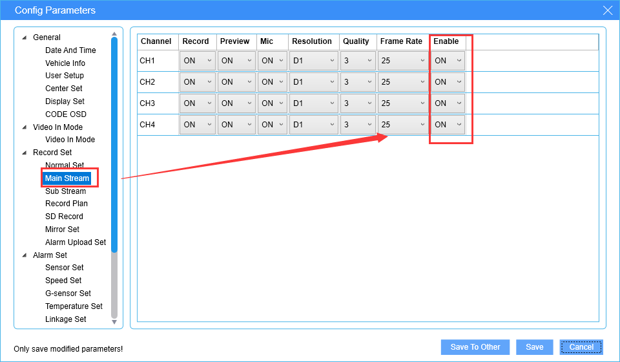Screen dimensions: 620x362
Task: Open Display Set options
Action: (65, 101)
